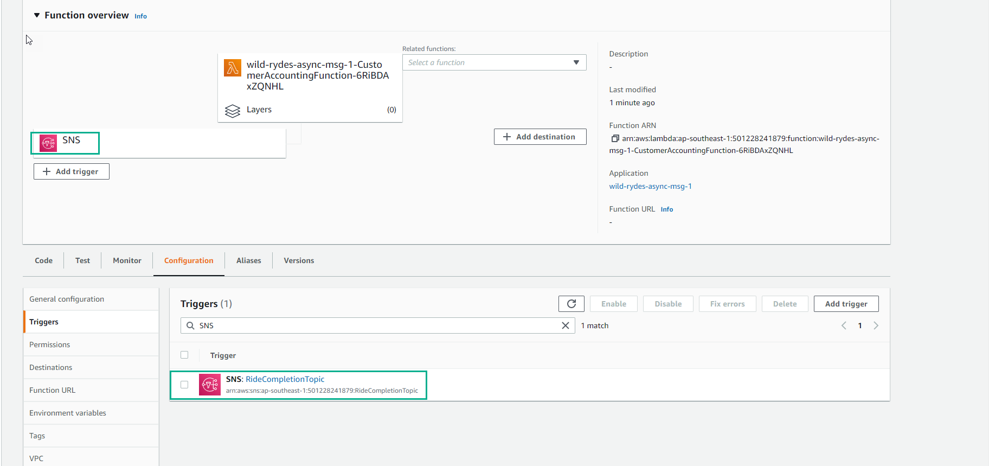Click the Fix errors button
This screenshot has width=989, height=466.
click(727, 304)
